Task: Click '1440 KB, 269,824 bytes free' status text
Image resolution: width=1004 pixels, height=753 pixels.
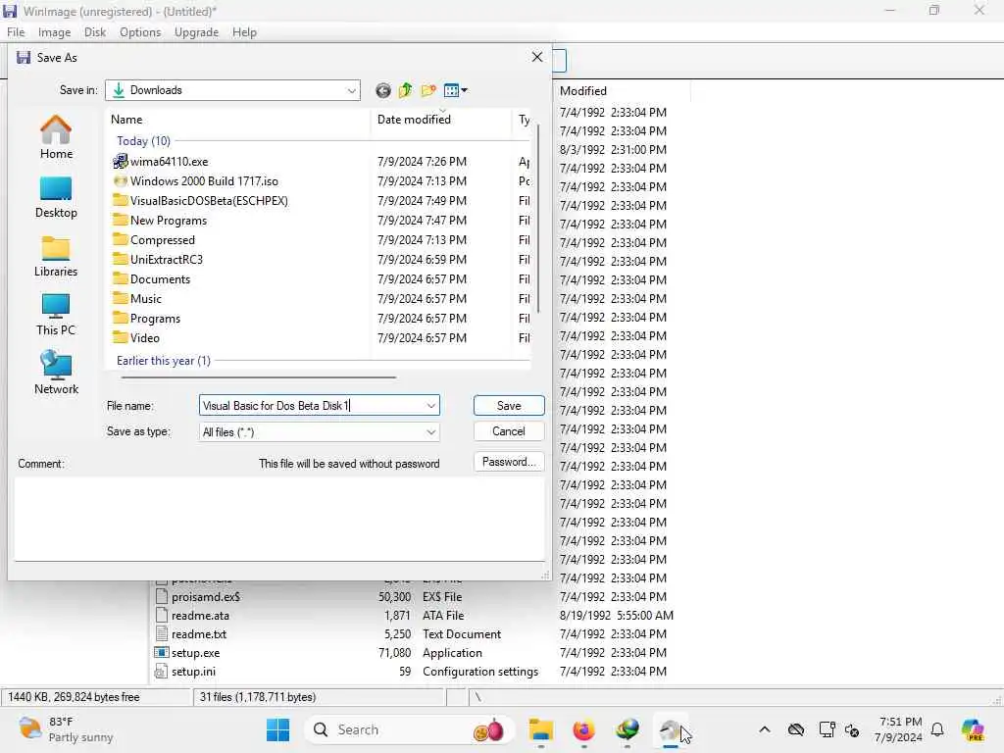Action: [74, 697]
